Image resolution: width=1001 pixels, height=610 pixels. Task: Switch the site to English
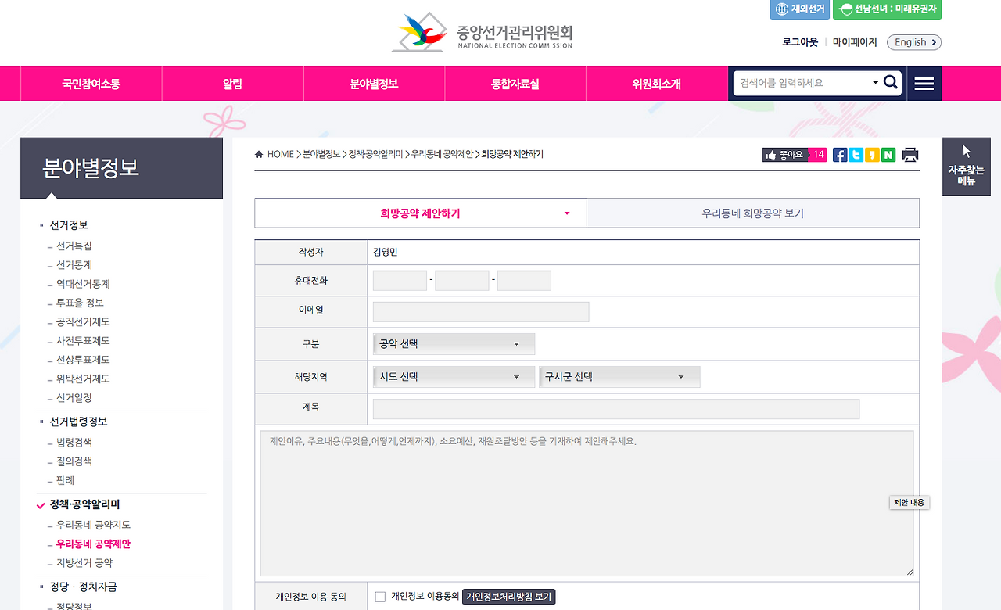coord(913,42)
